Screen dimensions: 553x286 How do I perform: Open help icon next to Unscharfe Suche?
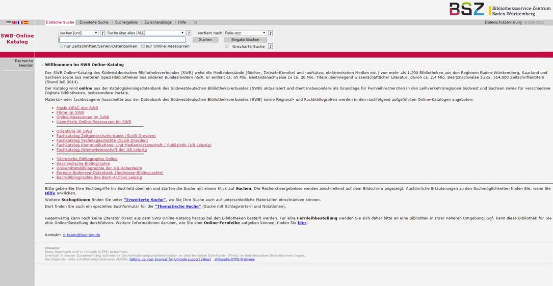[x=271, y=46]
